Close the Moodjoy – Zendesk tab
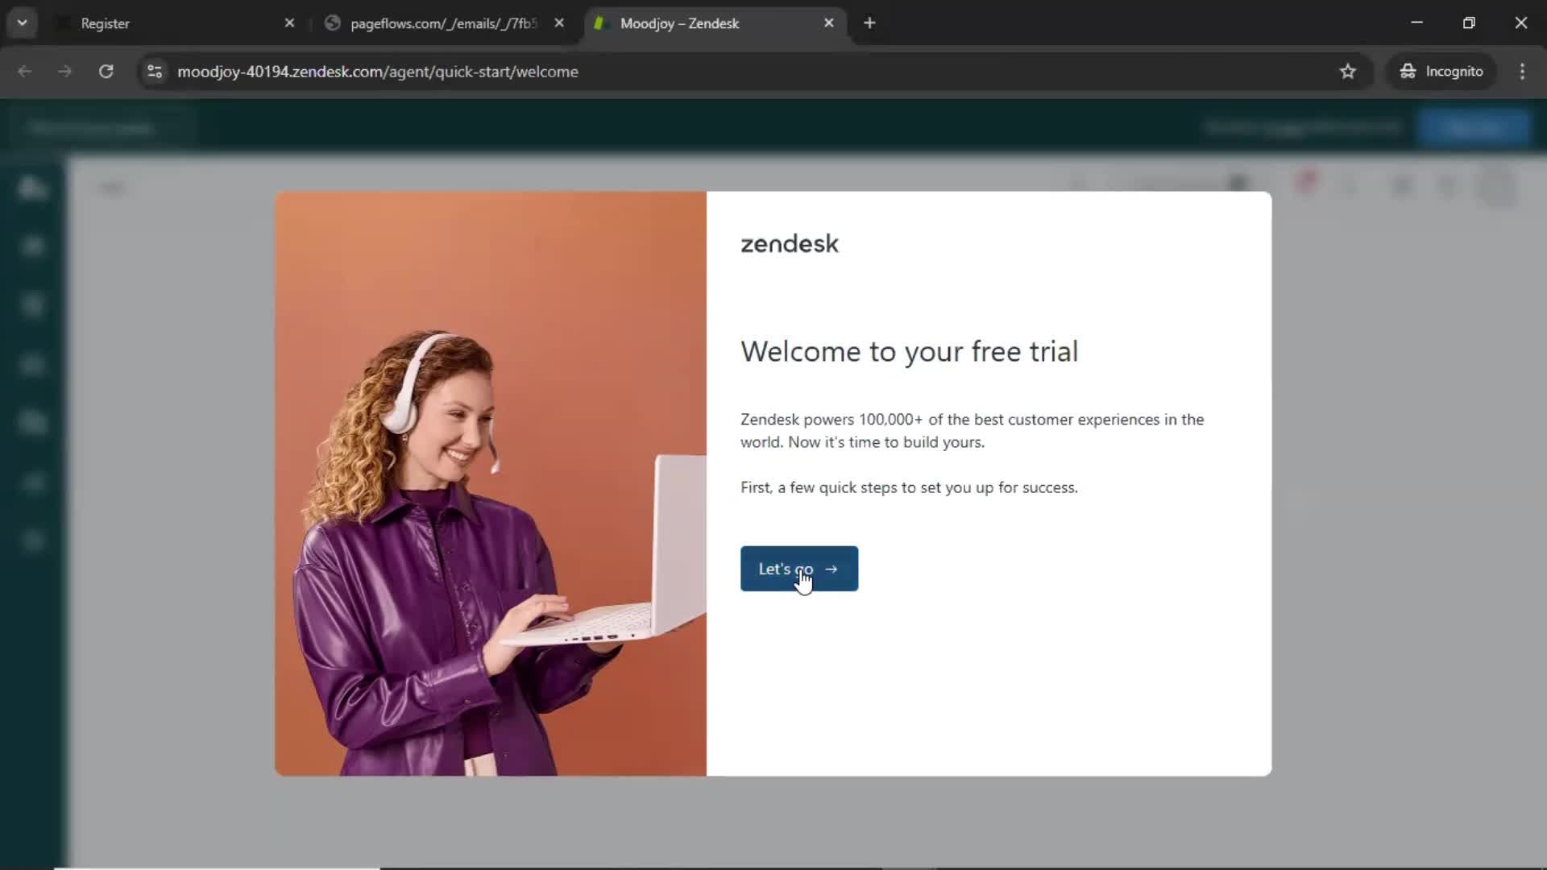1547x870 pixels. [x=828, y=23]
